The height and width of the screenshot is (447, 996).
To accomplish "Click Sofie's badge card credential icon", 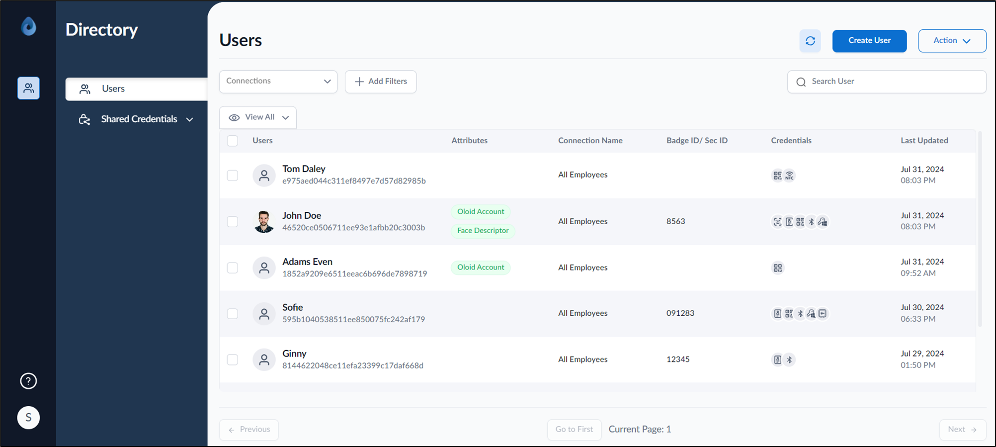I will pyautogui.click(x=777, y=314).
